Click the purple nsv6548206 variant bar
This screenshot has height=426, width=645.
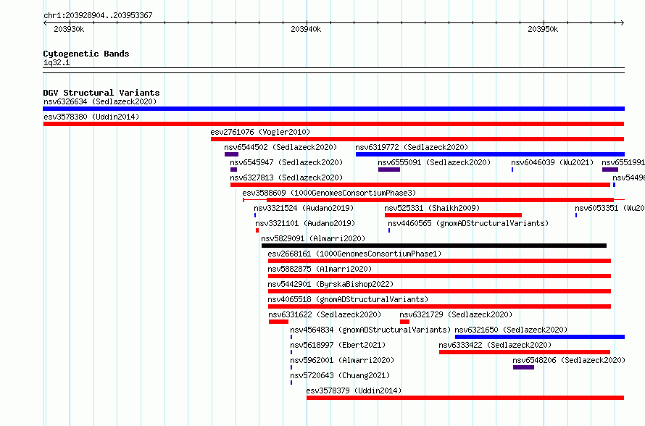[x=524, y=367]
